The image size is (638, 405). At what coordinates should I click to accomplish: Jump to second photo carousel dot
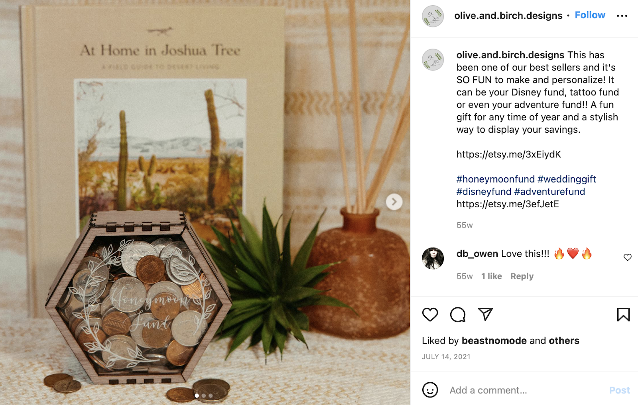204,396
